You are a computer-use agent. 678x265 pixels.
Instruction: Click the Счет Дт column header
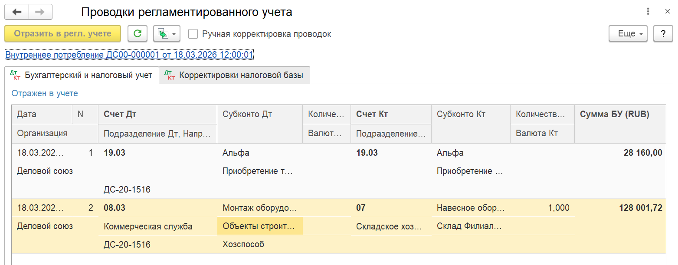(x=157, y=115)
